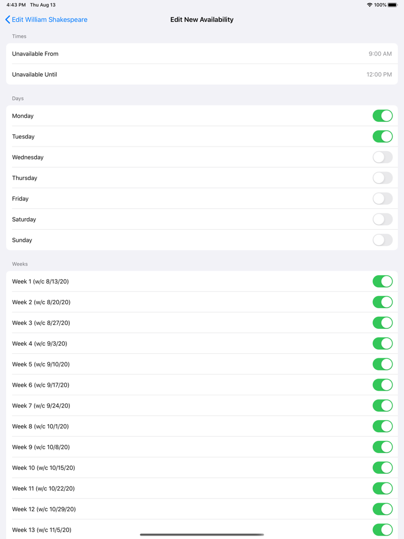Disable the Monday toggle
Screen dimensions: 404x539
tap(382, 116)
